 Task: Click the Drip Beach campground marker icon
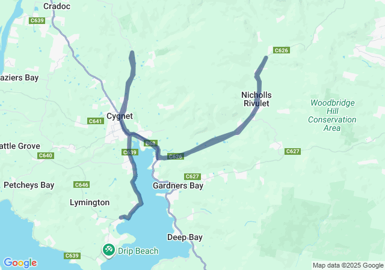[x=109, y=250]
